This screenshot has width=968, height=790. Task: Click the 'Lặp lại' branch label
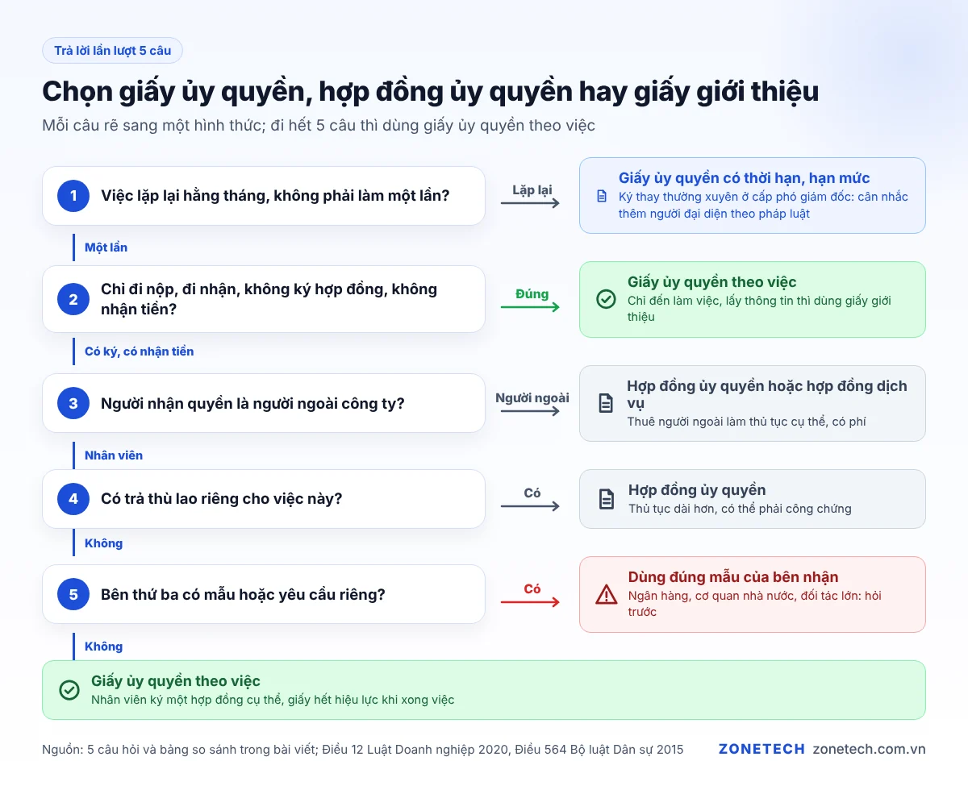(532, 190)
